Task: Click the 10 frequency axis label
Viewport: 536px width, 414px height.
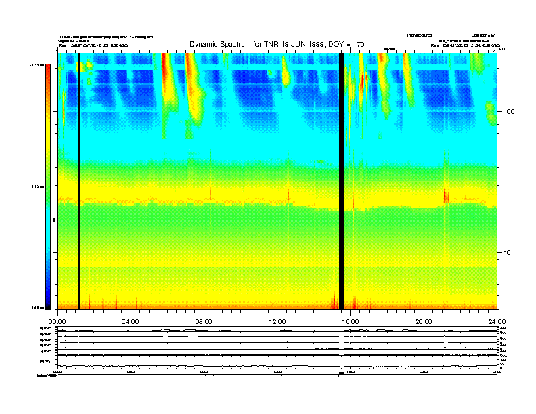Action: pyautogui.click(x=508, y=253)
